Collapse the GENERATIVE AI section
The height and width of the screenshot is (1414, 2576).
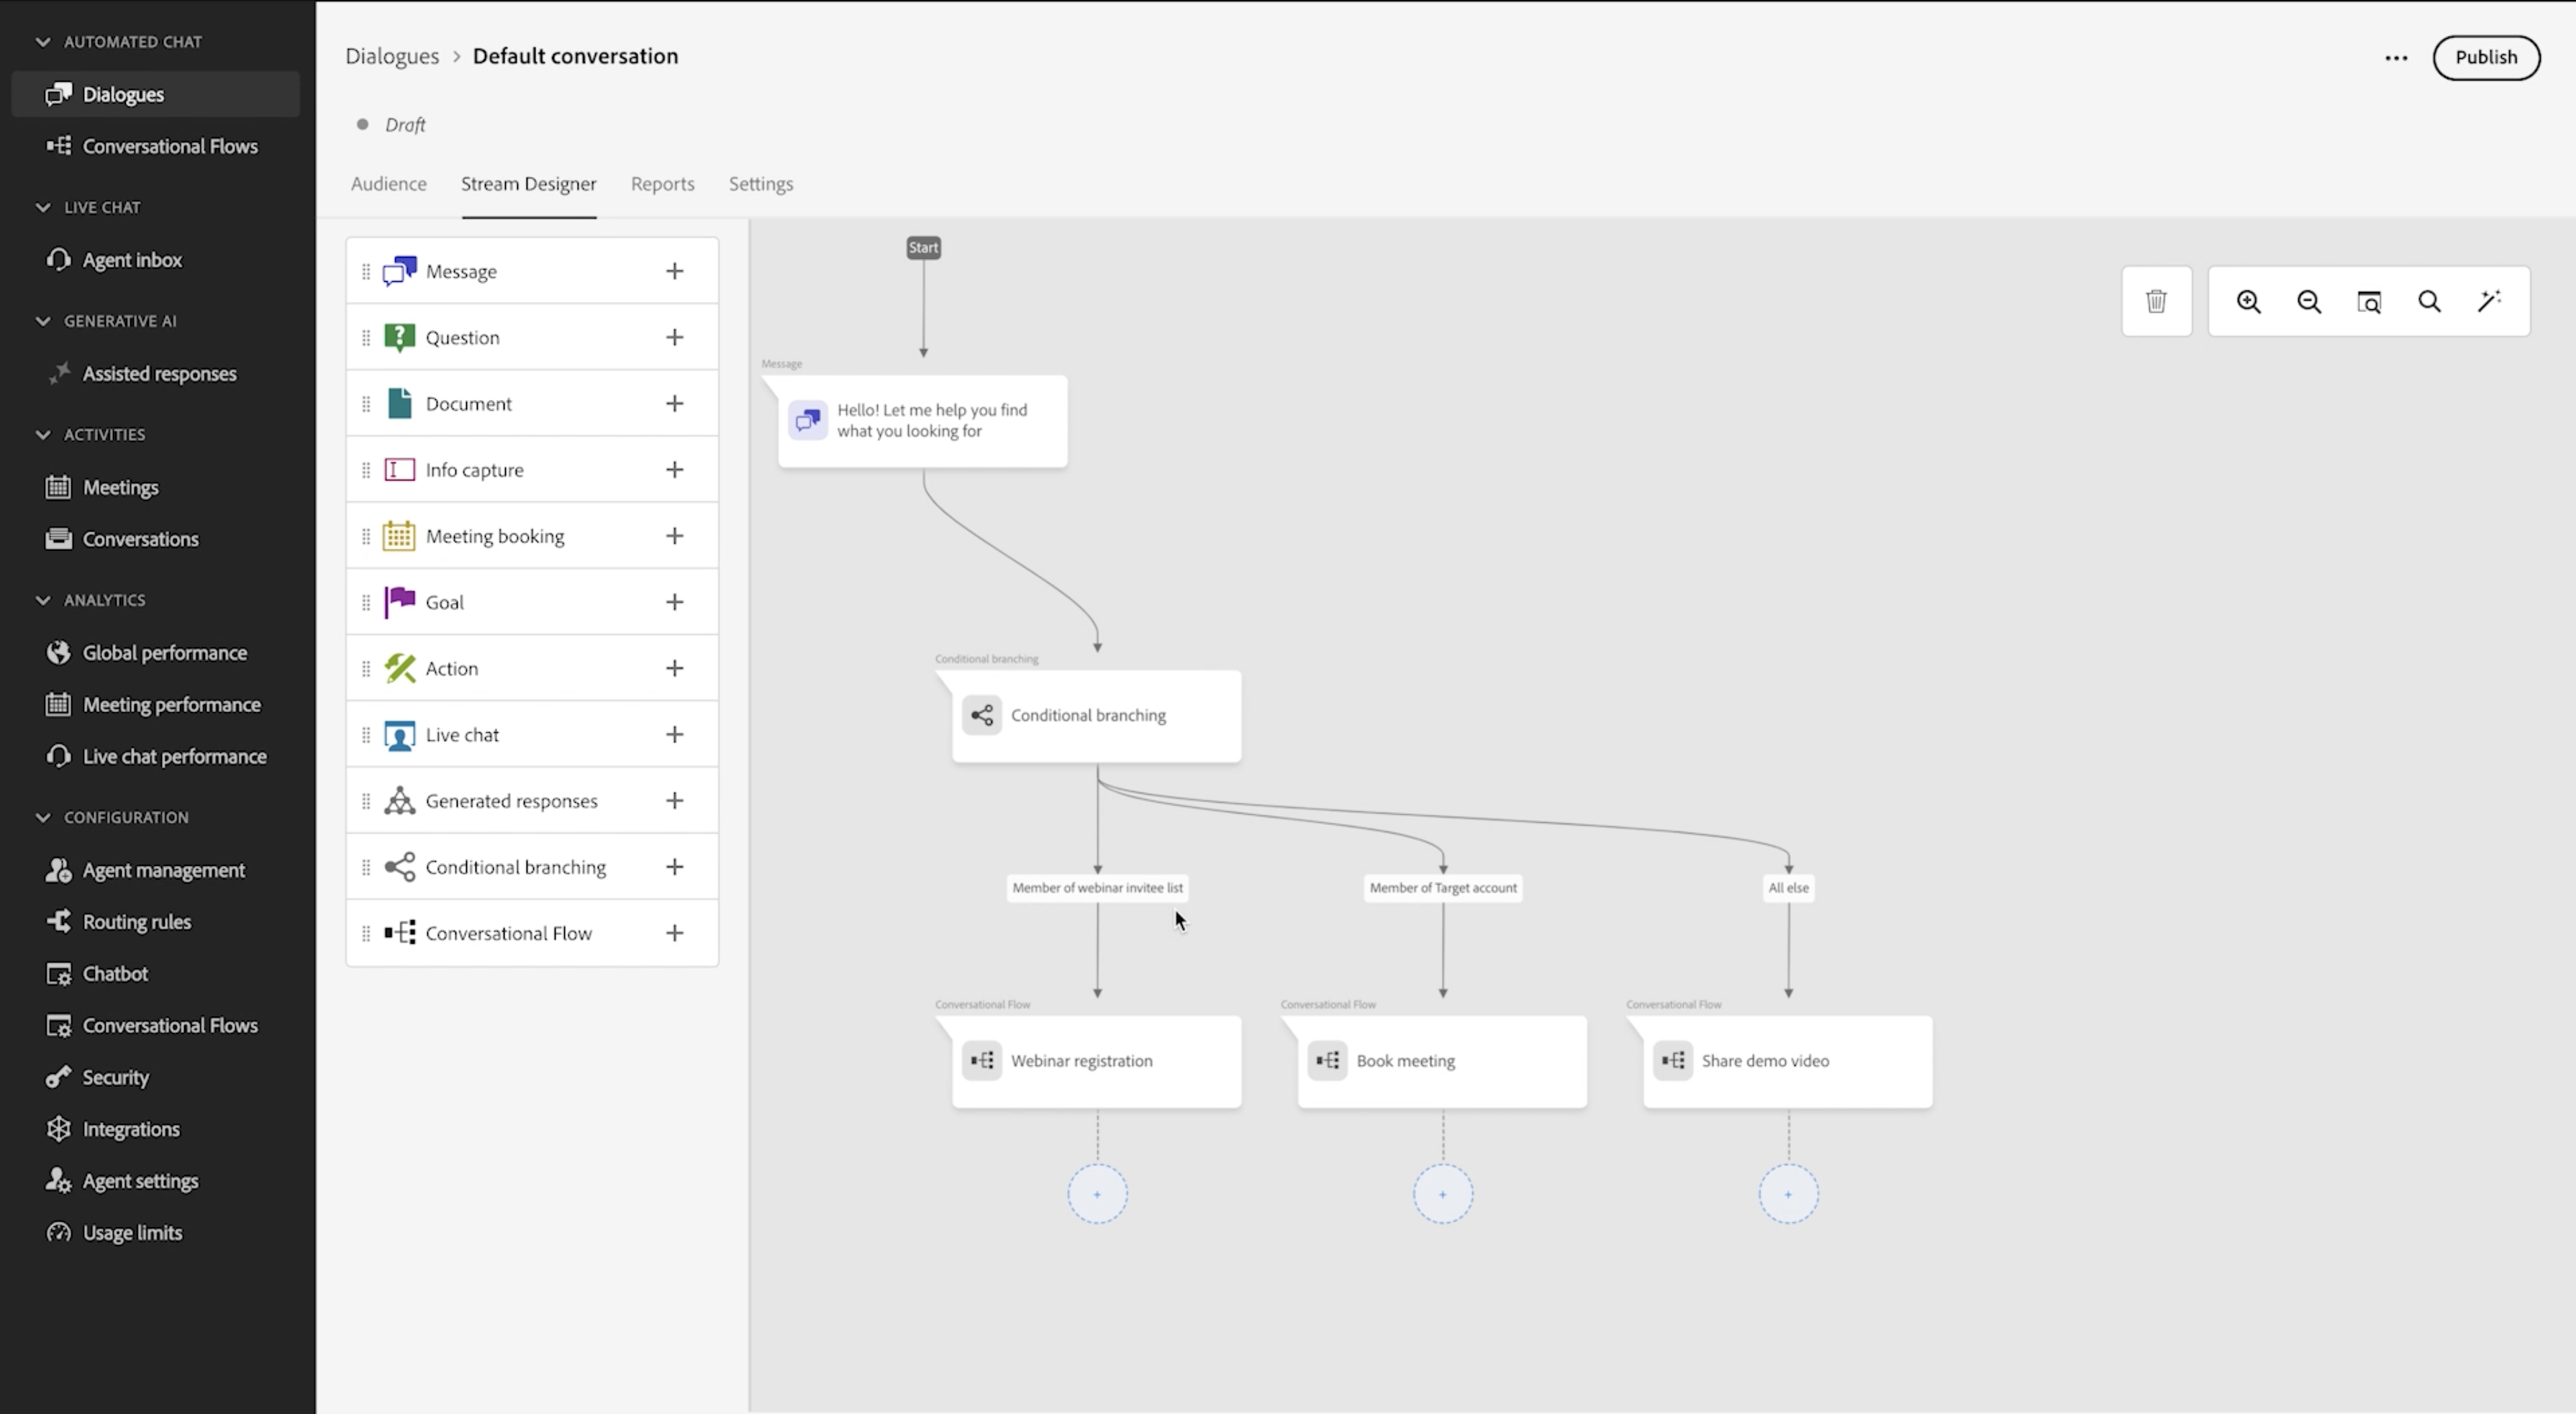(42, 320)
